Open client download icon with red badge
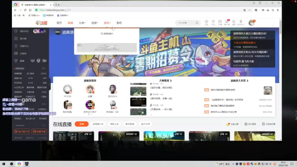The height and width of the screenshot is (167, 297). point(227,22)
